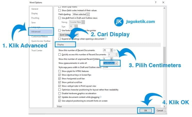Click the unpinned Recent Folders number spinner
This screenshot has width=192, height=117.
pyautogui.click(x=111, y=59)
